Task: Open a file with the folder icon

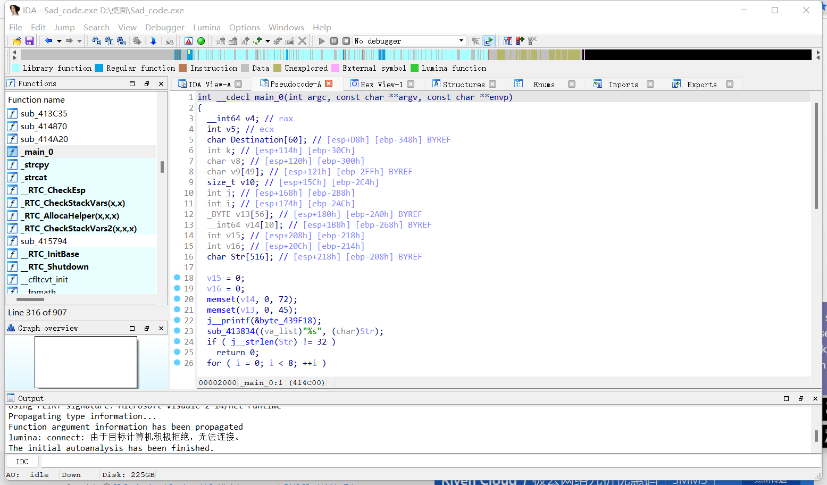Action: coord(17,41)
